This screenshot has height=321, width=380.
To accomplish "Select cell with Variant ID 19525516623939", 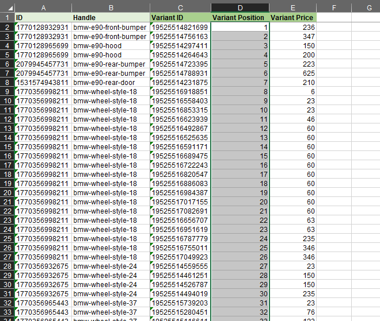I will tap(180, 119).
